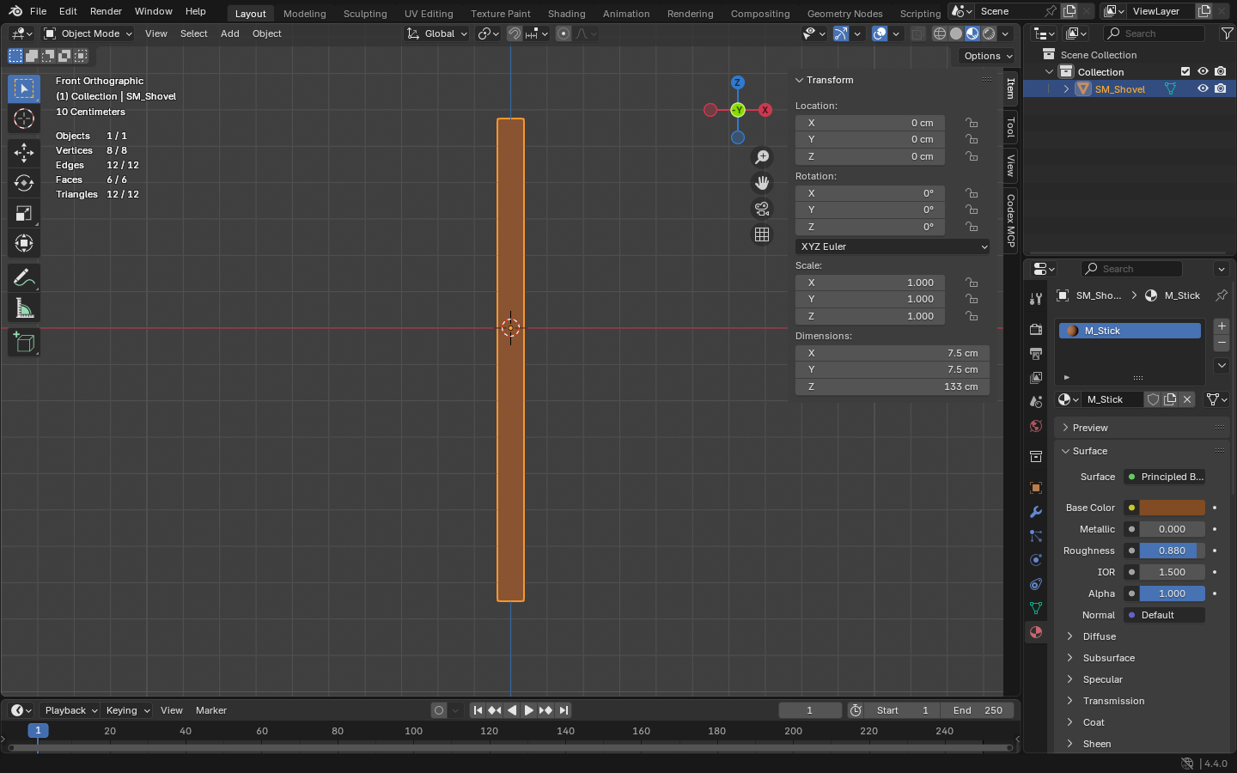This screenshot has height=773, width=1237.
Task: Click the Options button in viewport
Action: click(x=987, y=56)
